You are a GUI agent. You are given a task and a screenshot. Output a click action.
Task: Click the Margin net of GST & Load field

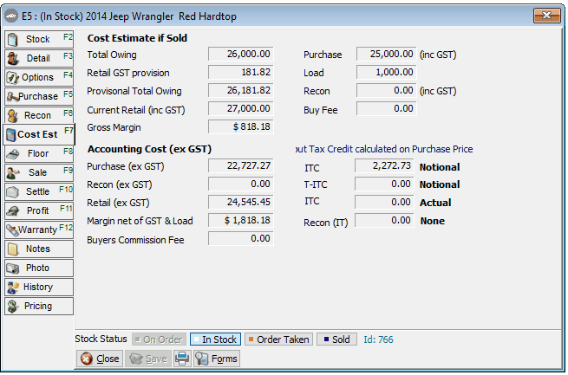(240, 220)
